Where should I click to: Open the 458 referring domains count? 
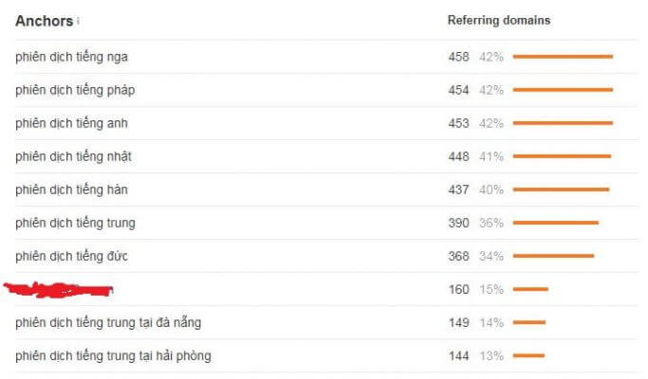[x=458, y=57]
